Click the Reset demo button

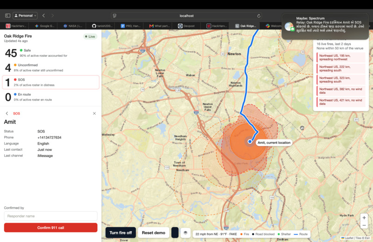coord(154,233)
